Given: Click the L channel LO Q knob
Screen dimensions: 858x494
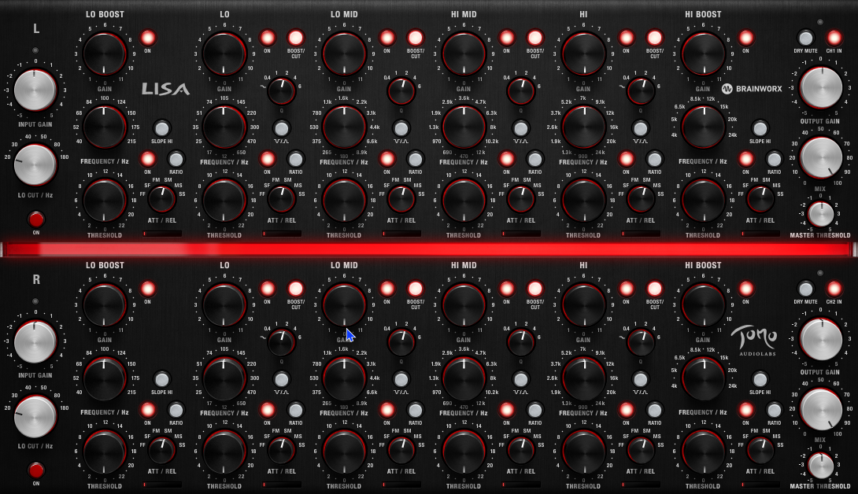Looking at the screenshot, I should 281,91.
